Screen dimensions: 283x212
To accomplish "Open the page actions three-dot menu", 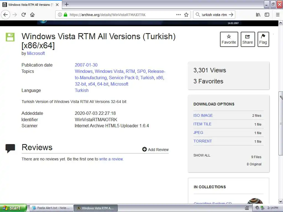I will [179, 15].
